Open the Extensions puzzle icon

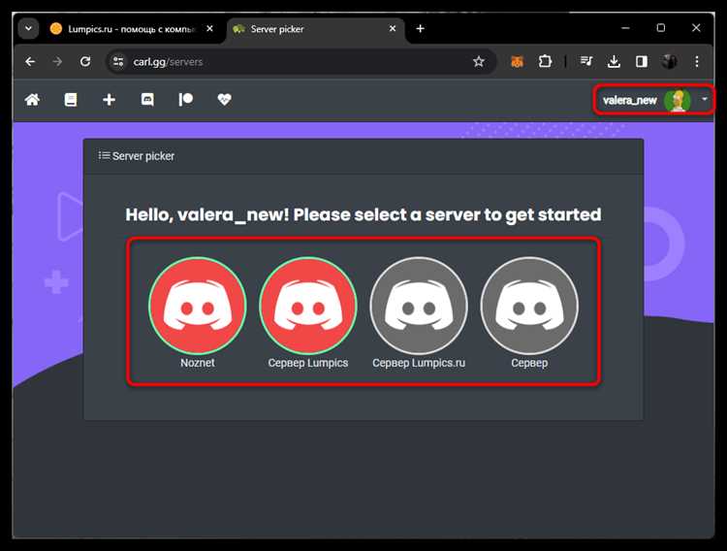(545, 62)
